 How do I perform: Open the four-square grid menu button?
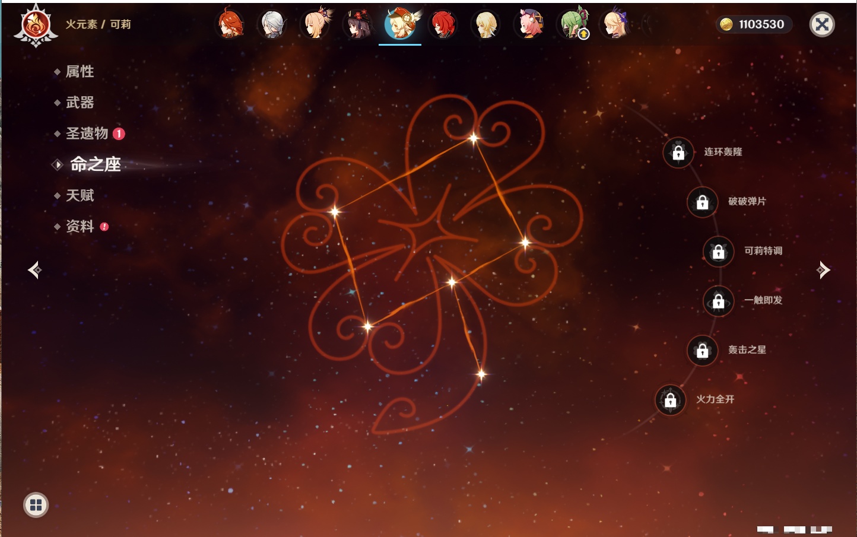point(36,505)
